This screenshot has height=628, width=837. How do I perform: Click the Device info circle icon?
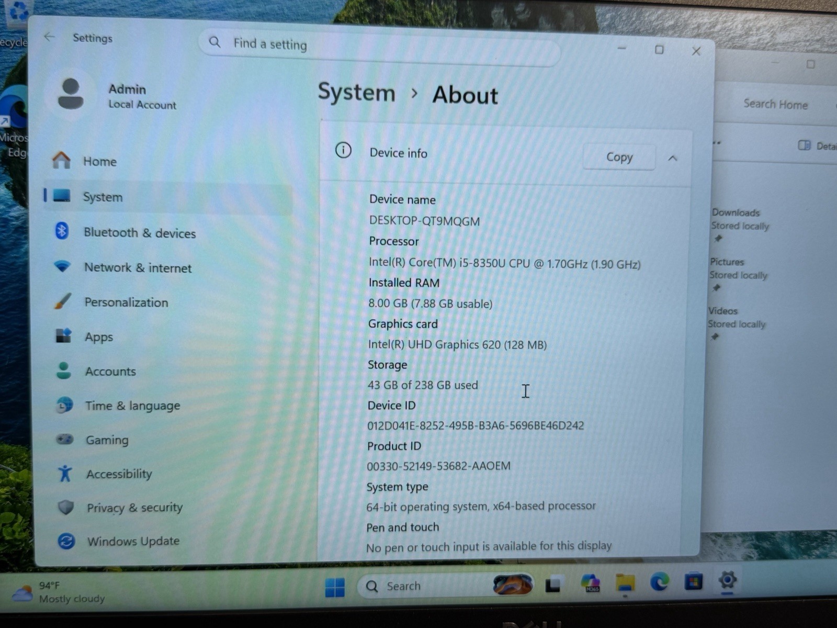click(x=343, y=151)
